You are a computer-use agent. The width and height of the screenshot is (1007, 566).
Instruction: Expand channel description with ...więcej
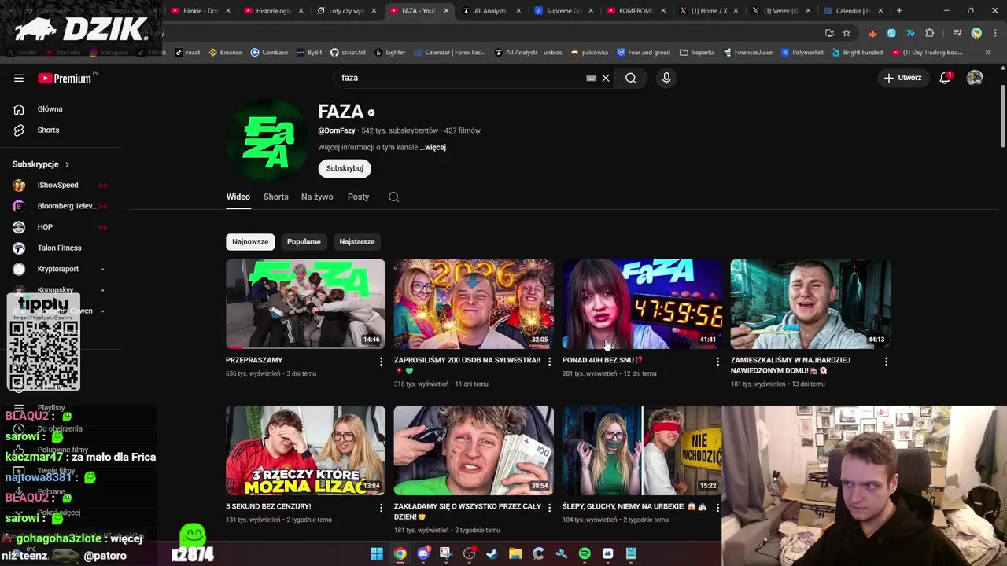pos(433,147)
